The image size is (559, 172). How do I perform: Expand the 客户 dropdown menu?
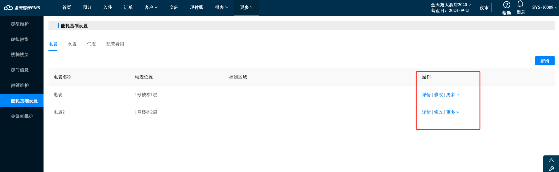click(x=151, y=8)
